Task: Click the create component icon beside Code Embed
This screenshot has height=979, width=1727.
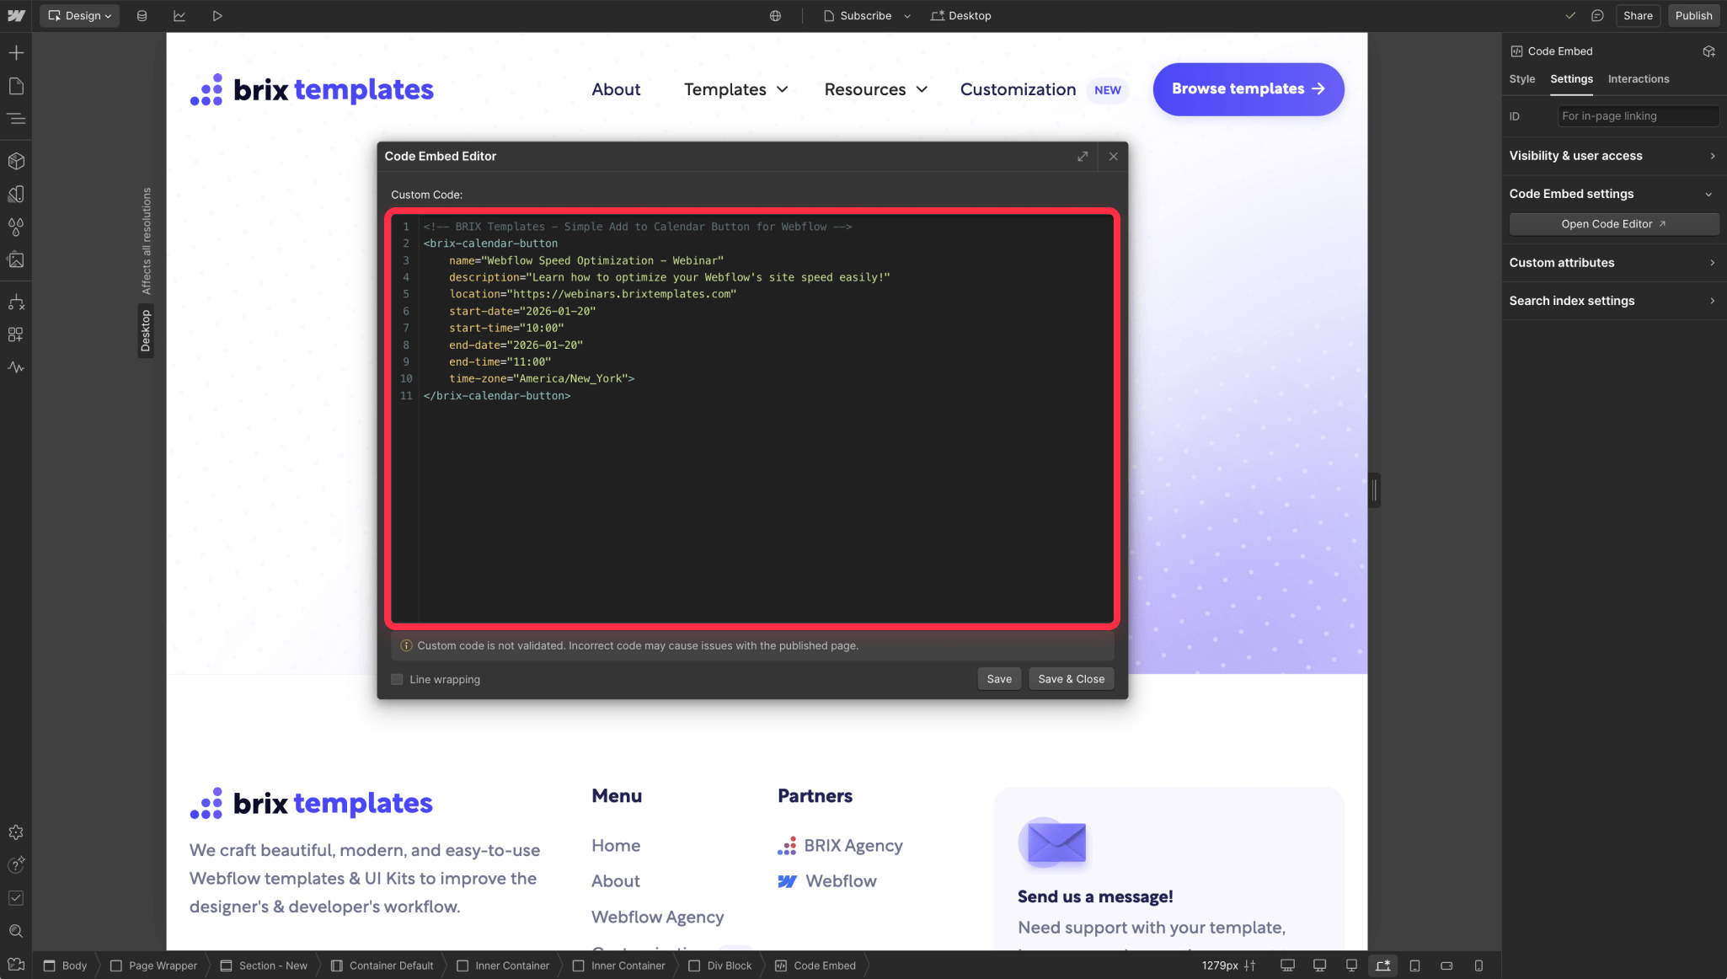Action: (x=1709, y=51)
